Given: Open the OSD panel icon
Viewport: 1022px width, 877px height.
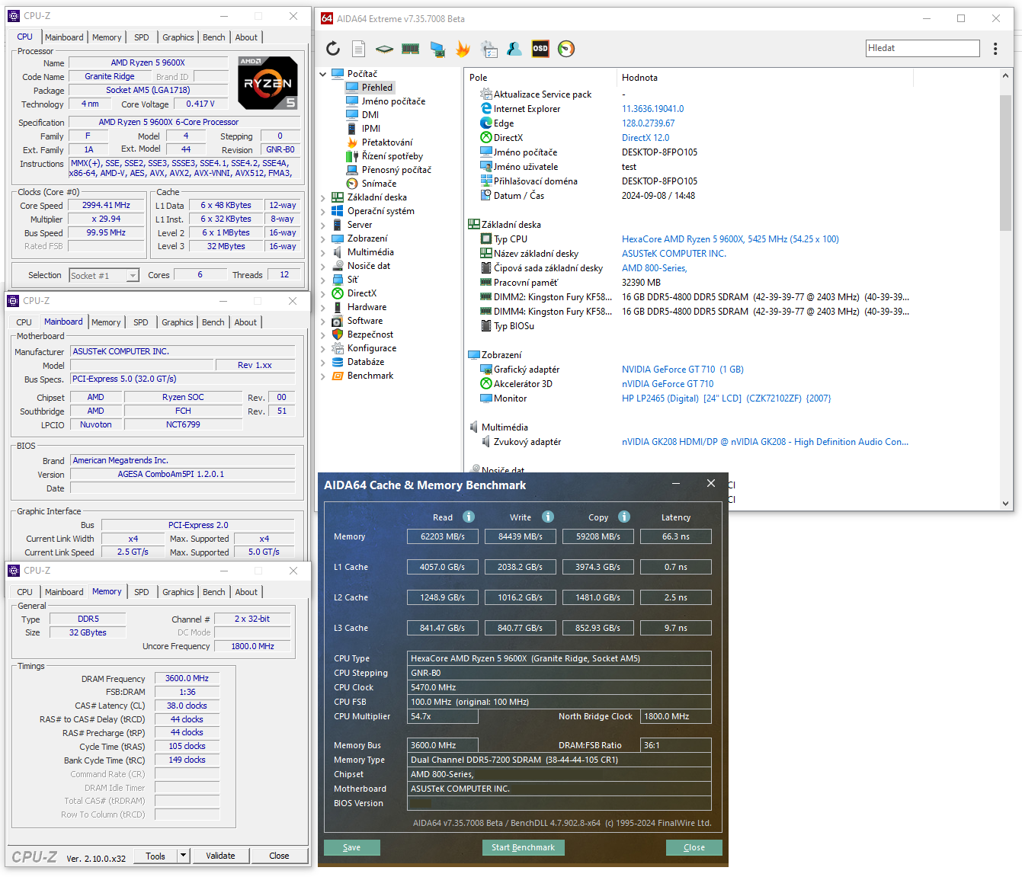Looking at the screenshot, I should 540,49.
